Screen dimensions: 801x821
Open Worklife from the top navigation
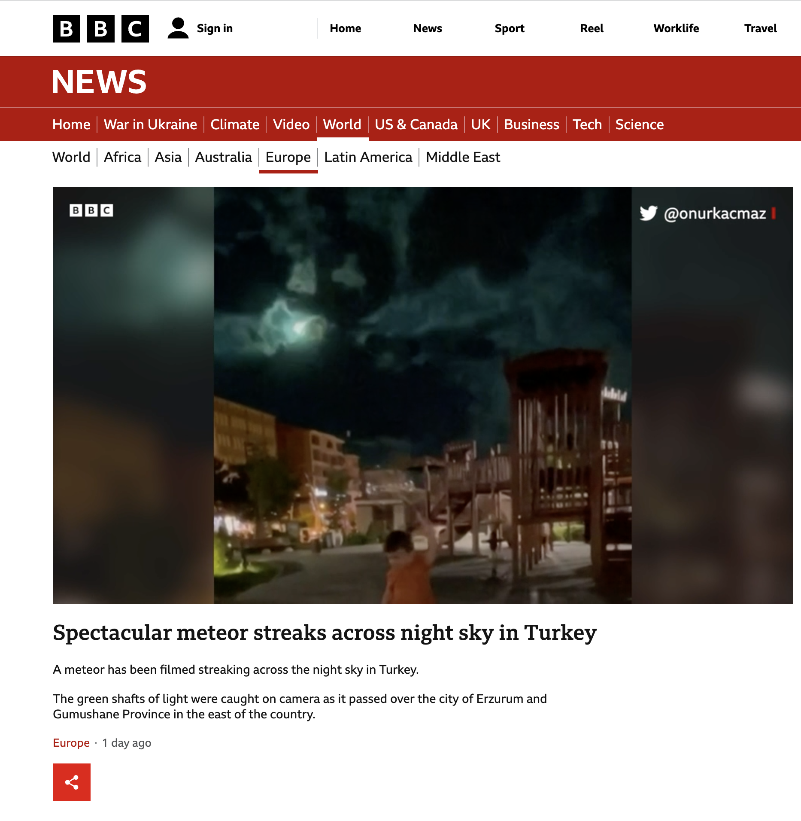pyautogui.click(x=676, y=28)
